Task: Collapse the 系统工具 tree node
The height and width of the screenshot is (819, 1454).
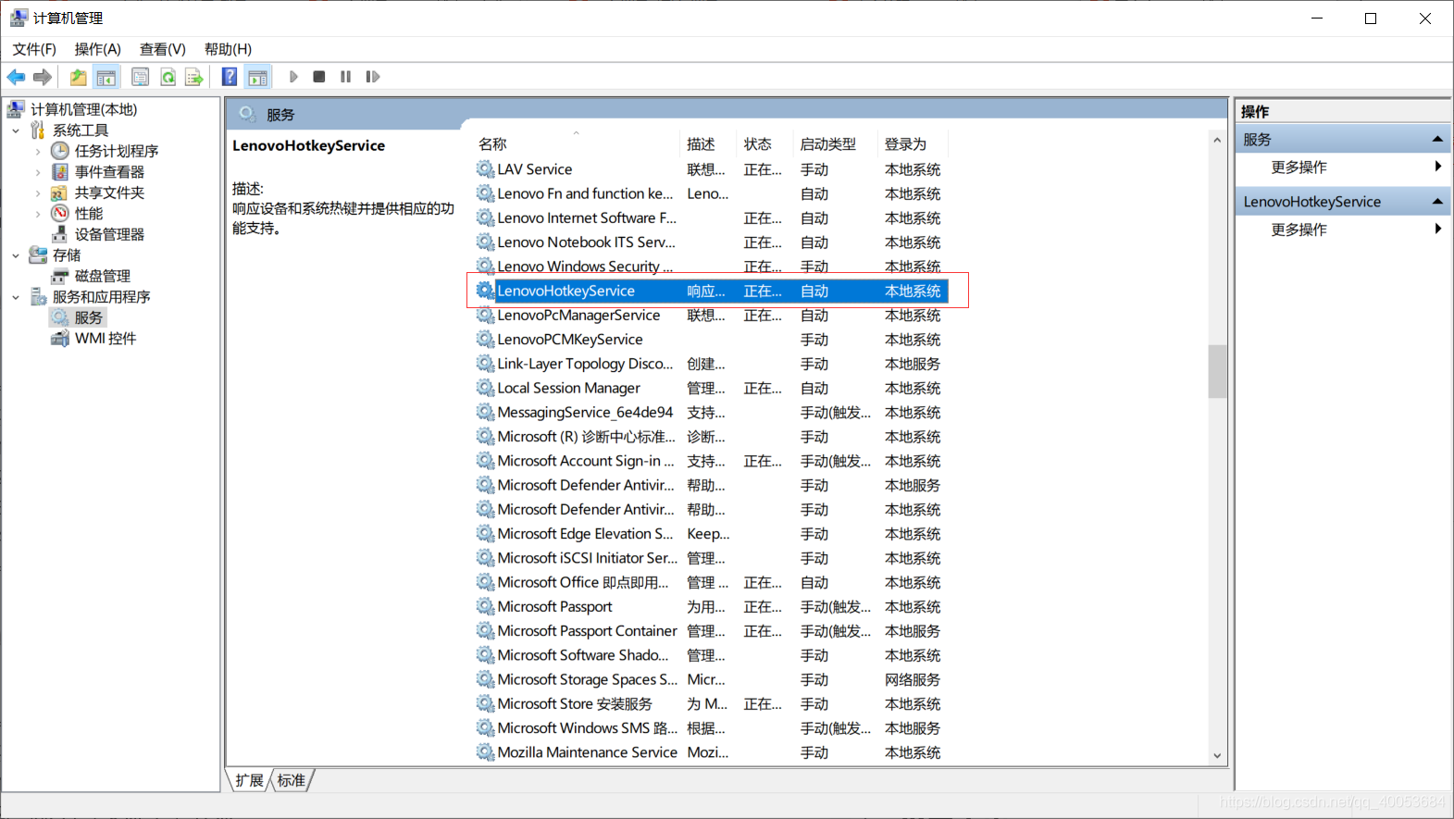Action: [x=16, y=130]
